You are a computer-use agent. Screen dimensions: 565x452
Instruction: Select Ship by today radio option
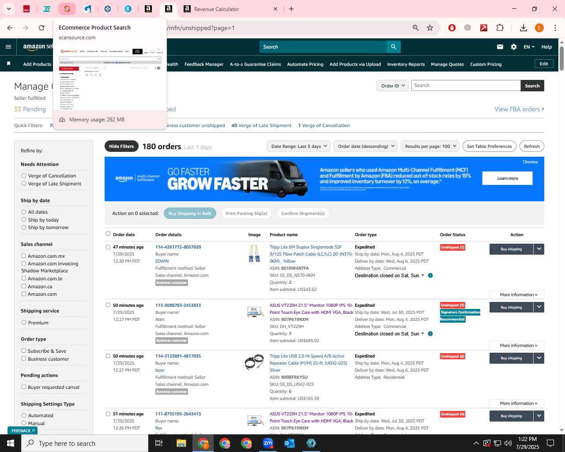(24, 219)
